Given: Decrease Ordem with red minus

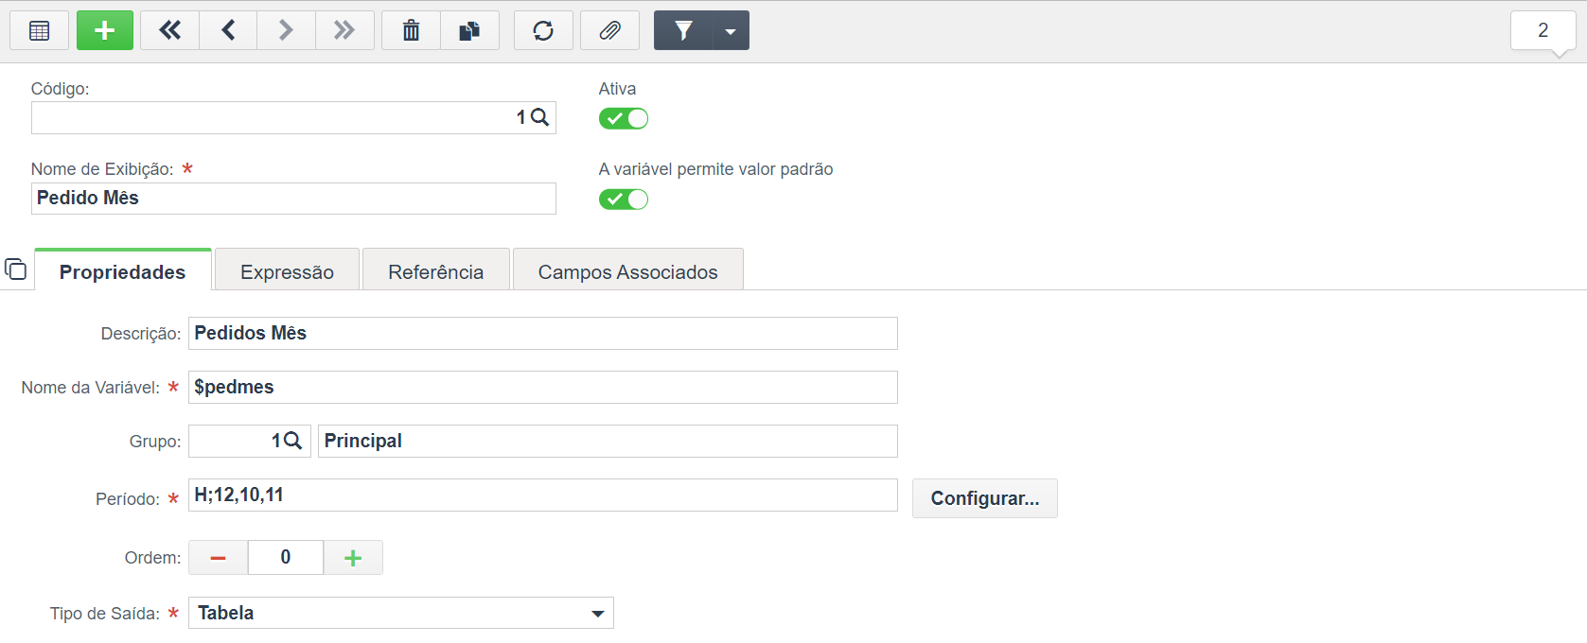Looking at the screenshot, I should pos(218,558).
